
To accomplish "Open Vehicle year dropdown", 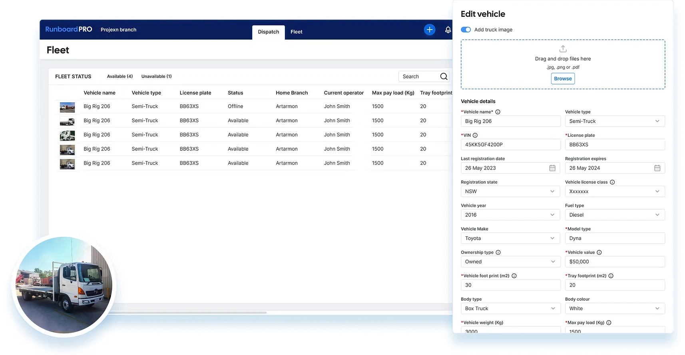I will click(x=510, y=215).
